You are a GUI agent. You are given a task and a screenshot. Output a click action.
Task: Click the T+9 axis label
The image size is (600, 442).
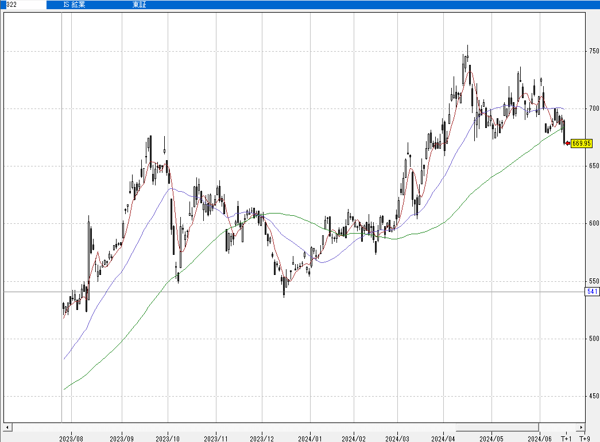(x=584, y=439)
